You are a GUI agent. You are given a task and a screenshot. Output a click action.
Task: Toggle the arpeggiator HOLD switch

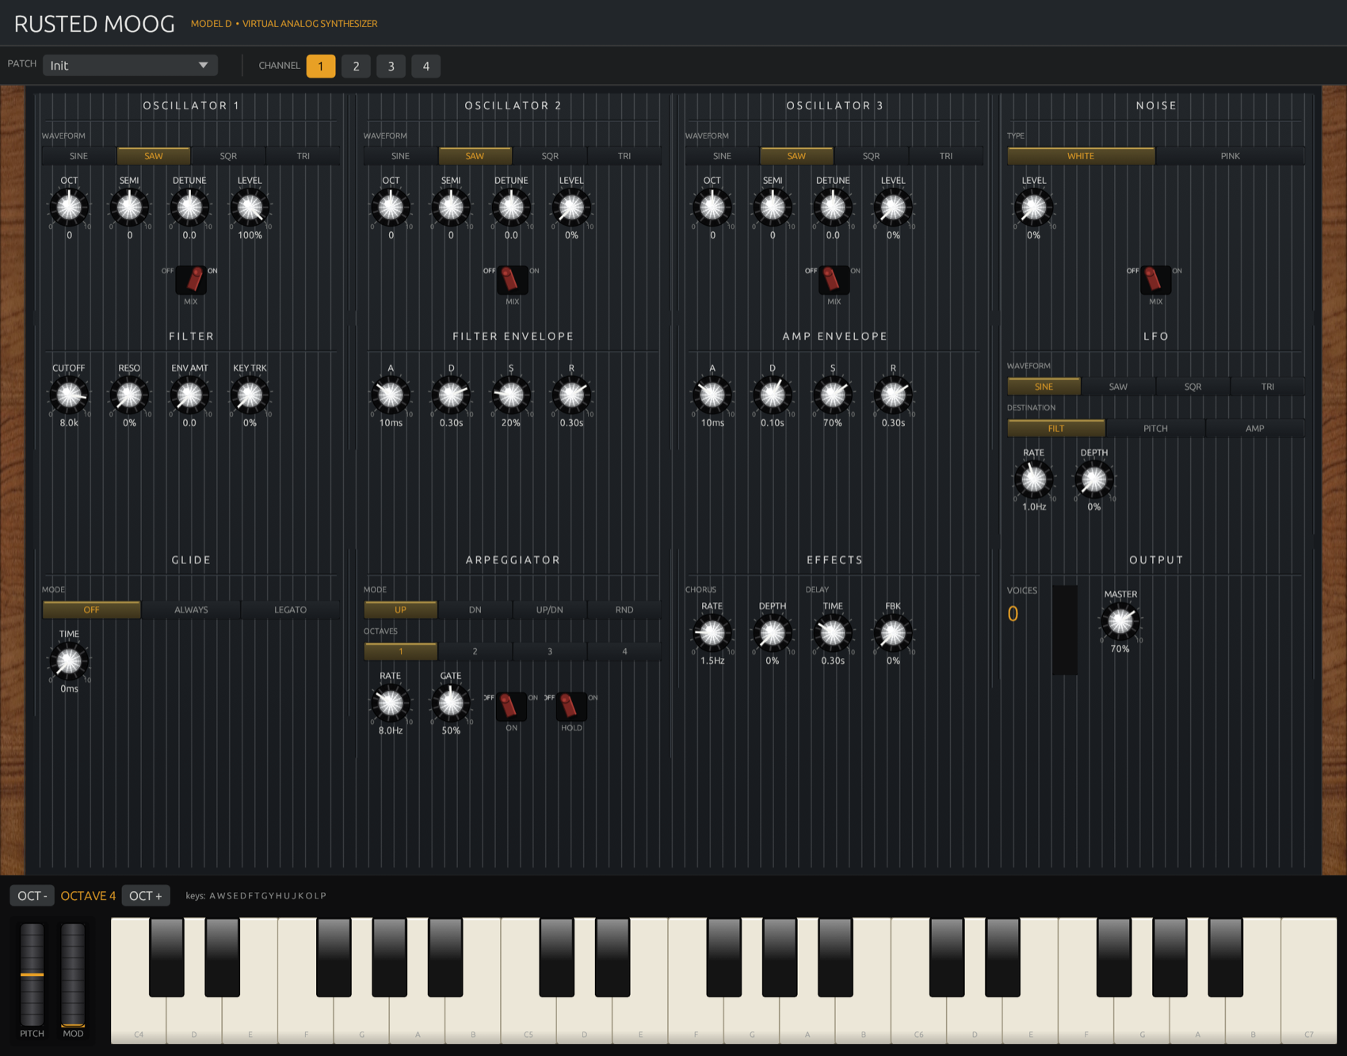click(571, 707)
